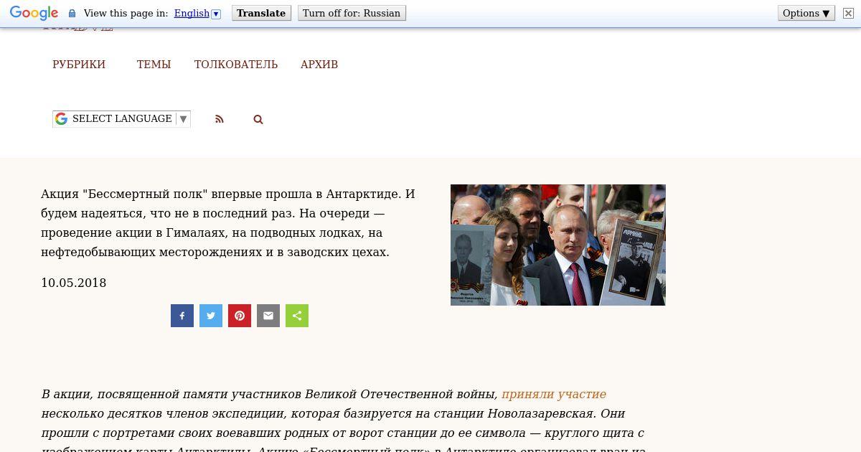Follow the 'приняли участие' link
Screen dimensions: 861x452
coord(554,394)
